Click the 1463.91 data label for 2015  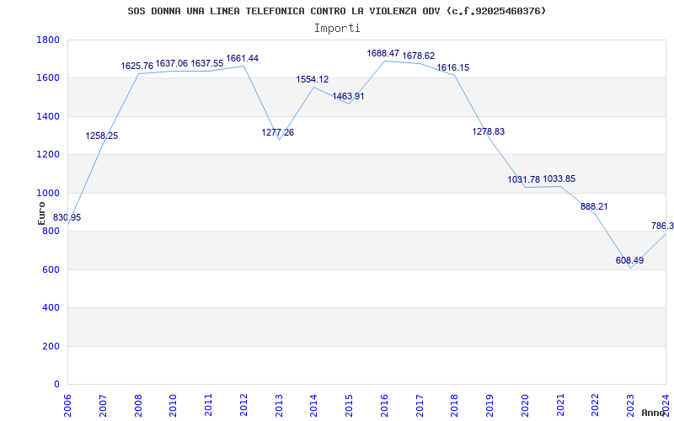348,97
